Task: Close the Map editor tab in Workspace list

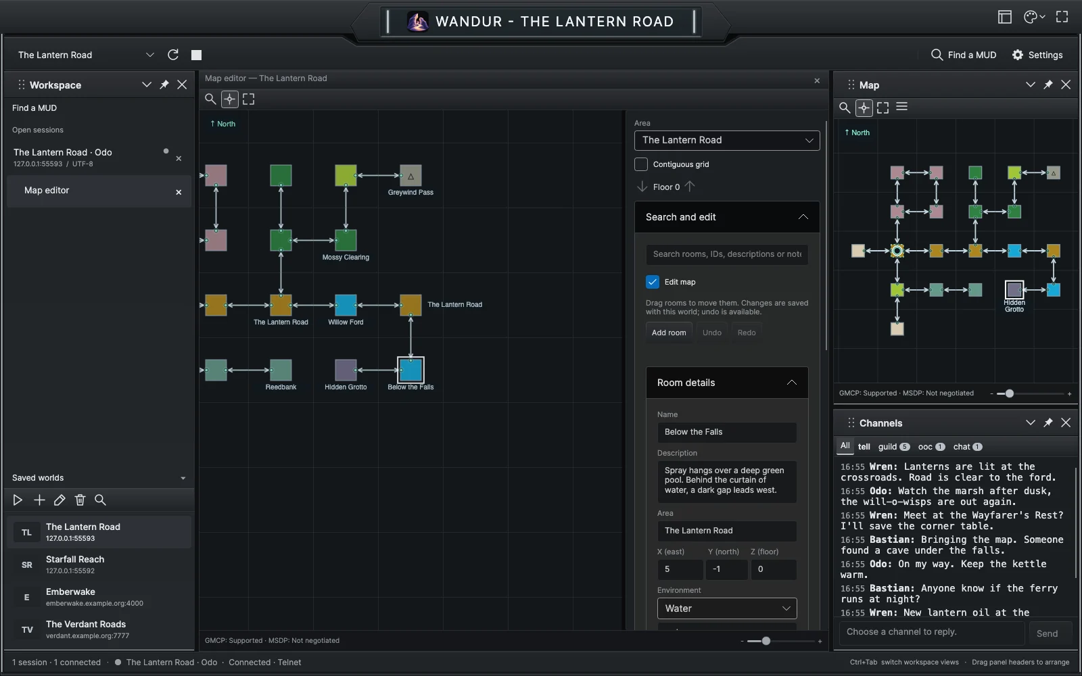Action: point(179,192)
